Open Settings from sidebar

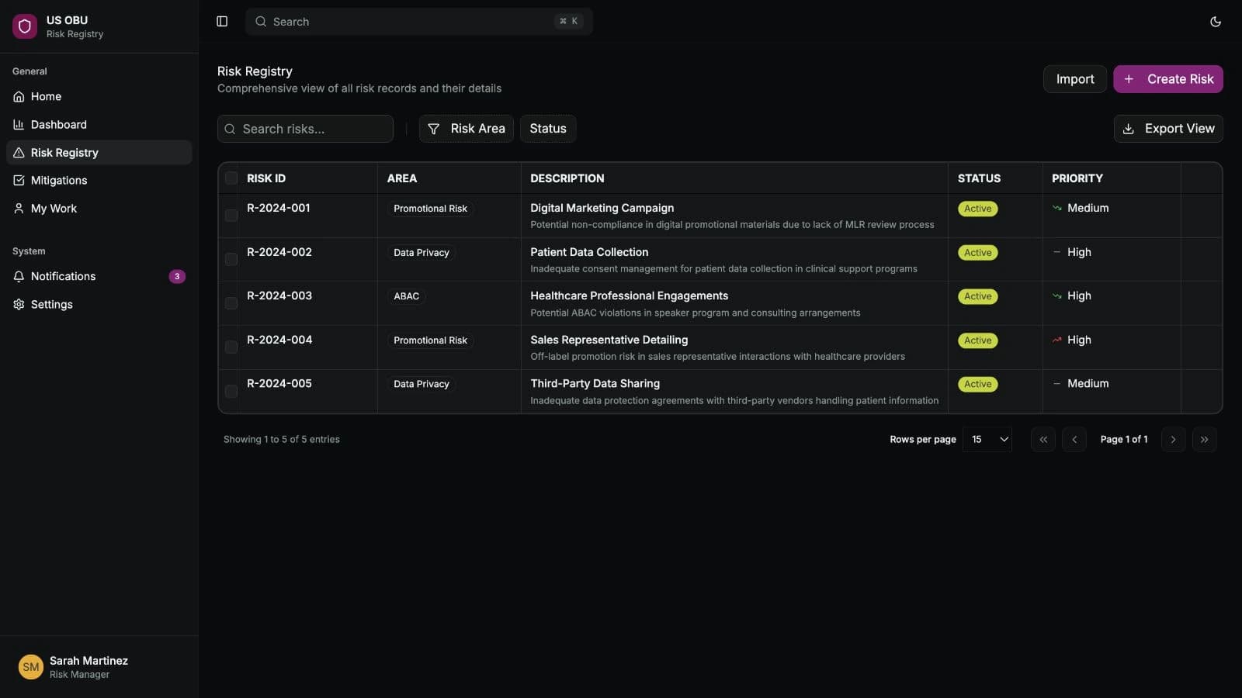pos(99,305)
